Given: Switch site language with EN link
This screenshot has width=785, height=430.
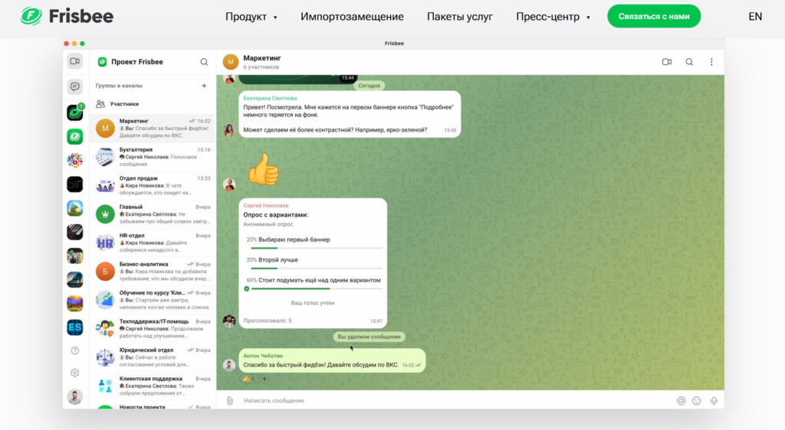Looking at the screenshot, I should point(755,16).
